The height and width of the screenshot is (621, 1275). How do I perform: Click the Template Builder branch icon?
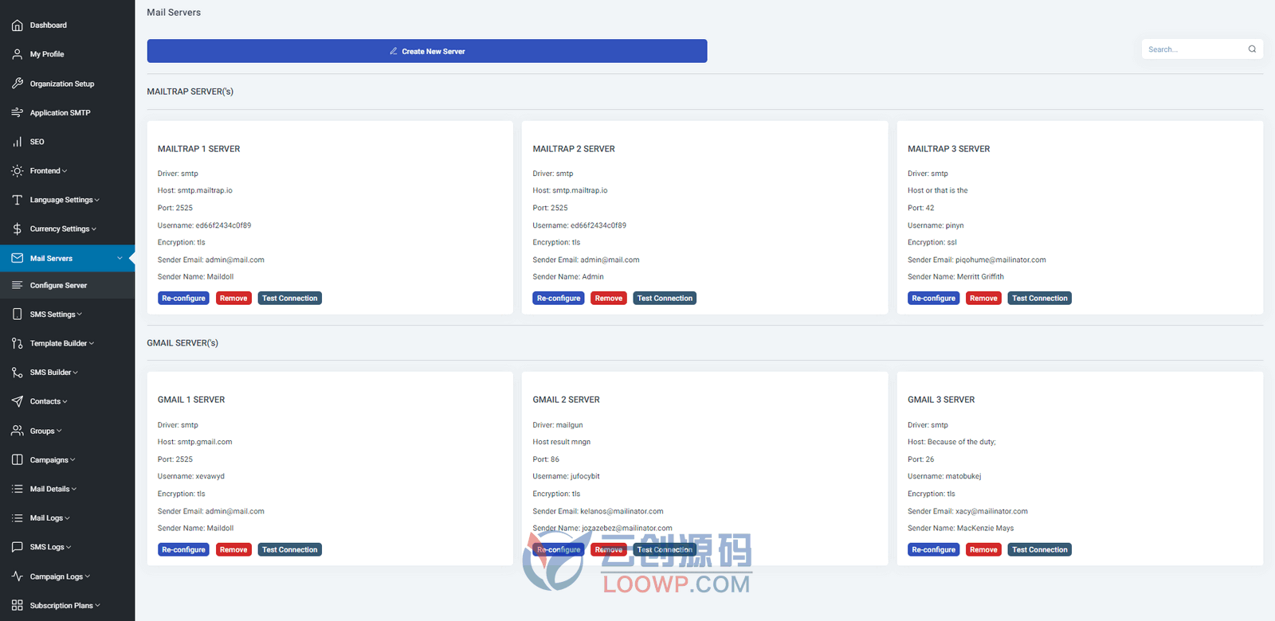(17, 343)
